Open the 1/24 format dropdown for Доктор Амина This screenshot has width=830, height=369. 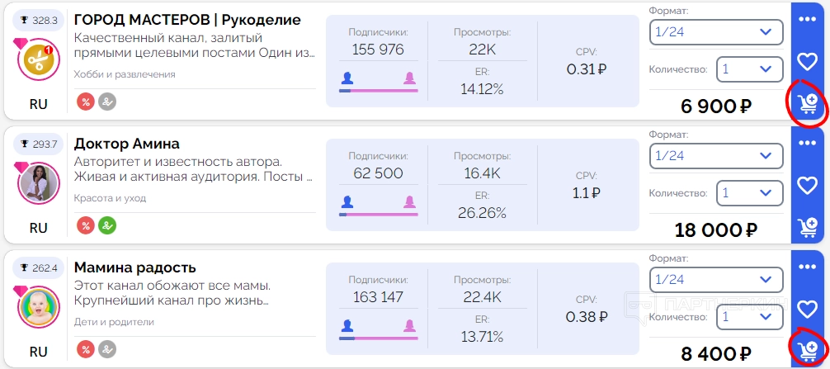(x=715, y=155)
